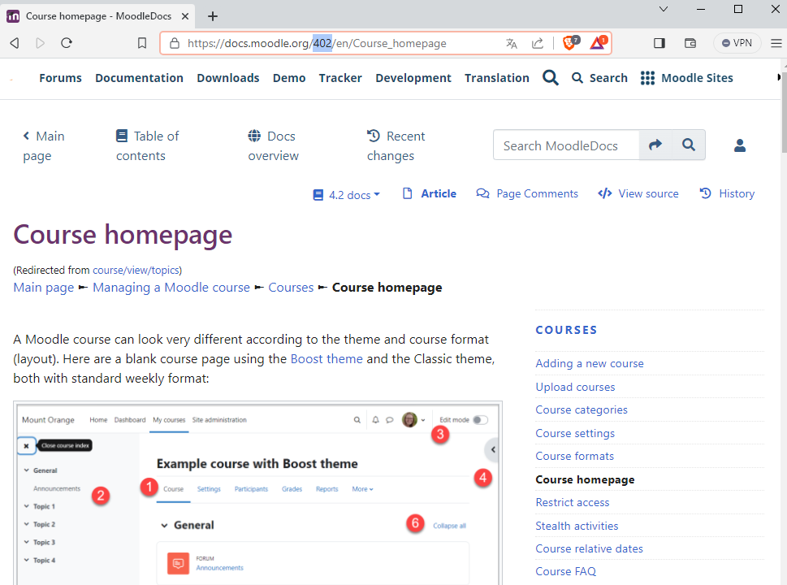The image size is (787, 585).
Task: Open the Page Comments tab
Action: (x=527, y=194)
